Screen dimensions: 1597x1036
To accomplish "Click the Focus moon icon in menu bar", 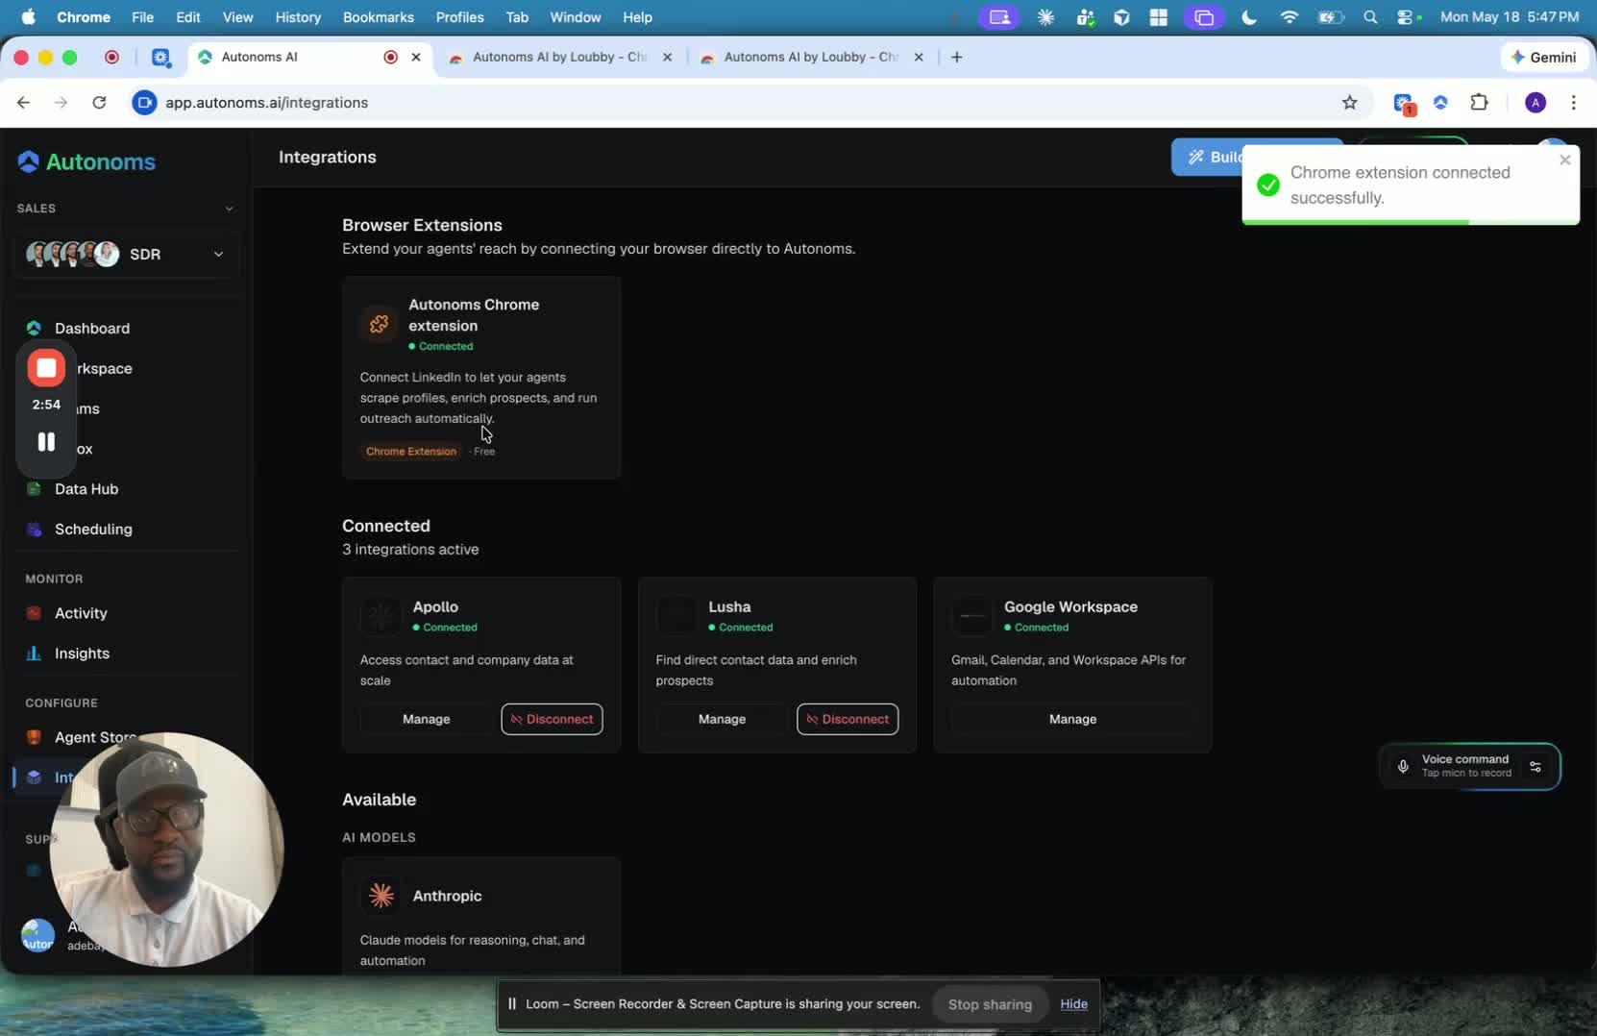I will 1249,17.
